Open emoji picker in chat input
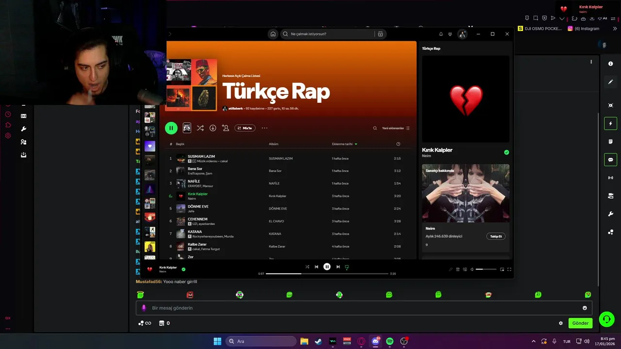Image resolution: width=621 pixels, height=349 pixels. click(585, 308)
